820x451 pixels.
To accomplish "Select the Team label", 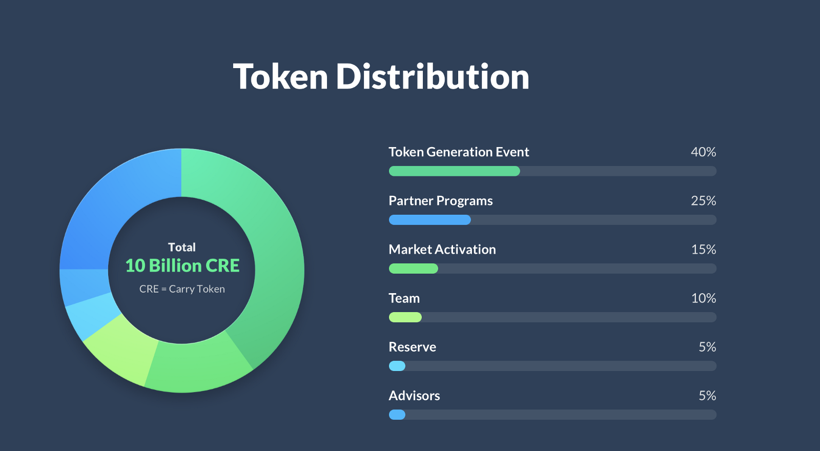I will coord(404,298).
